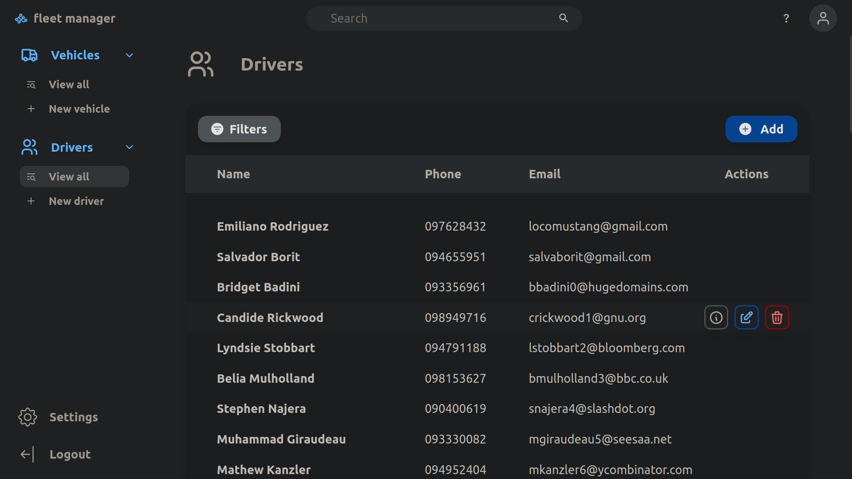Click the plus icon next to New driver
The height and width of the screenshot is (479, 852).
pyautogui.click(x=31, y=200)
